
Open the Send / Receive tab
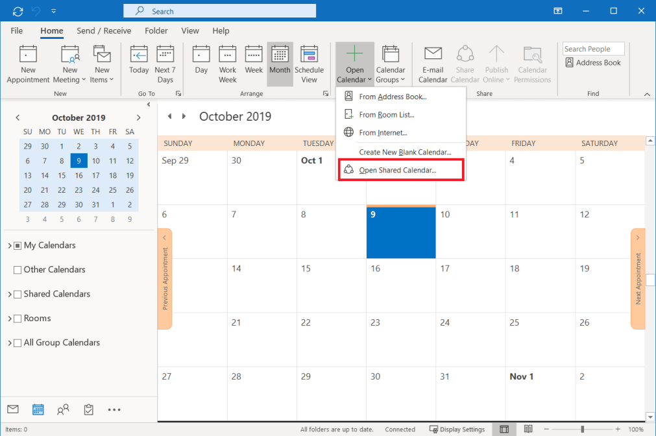[x=104, y=30]
